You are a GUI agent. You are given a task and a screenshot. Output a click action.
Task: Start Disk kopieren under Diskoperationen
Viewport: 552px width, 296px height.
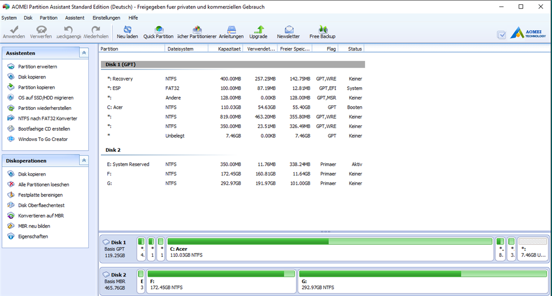coord(32,174)
